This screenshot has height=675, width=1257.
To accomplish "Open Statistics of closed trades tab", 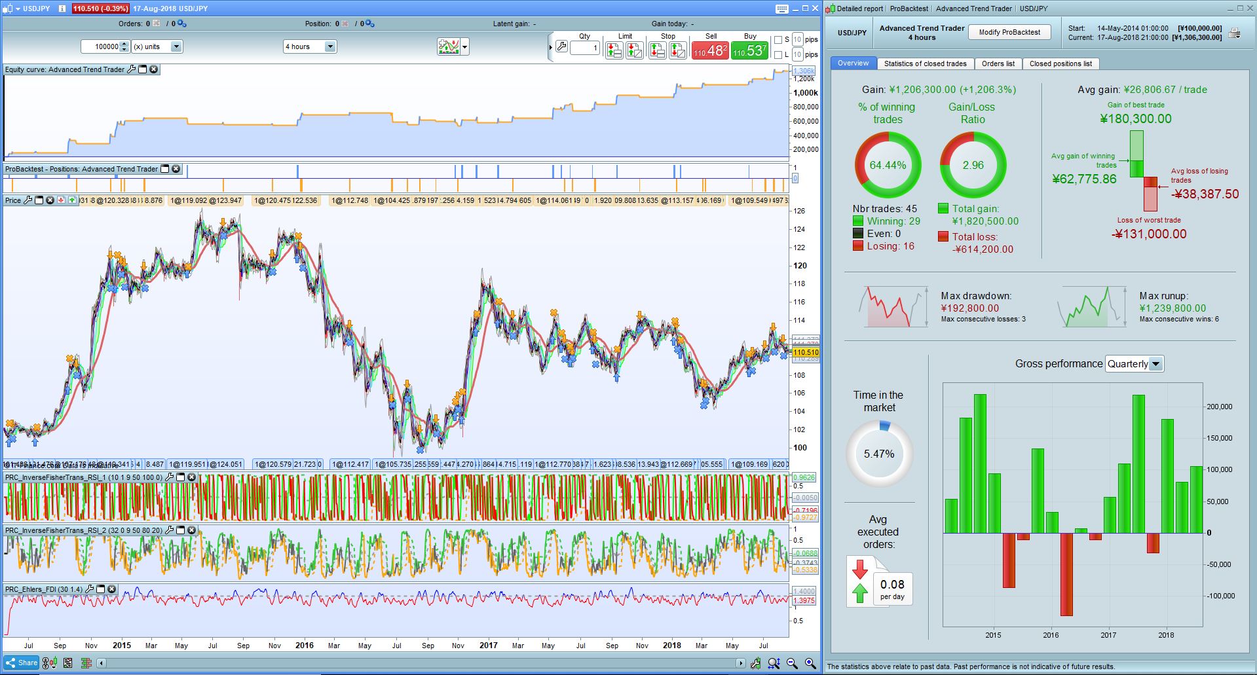I will (925, 64).
